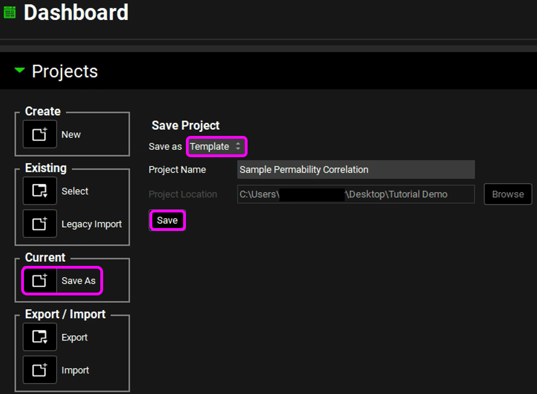Open the Save as Template dropdown
Viewport: 537px width, 394px height.
[x=216, y=147]
